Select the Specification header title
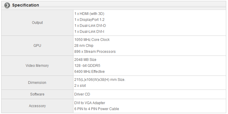 point(26,5)
